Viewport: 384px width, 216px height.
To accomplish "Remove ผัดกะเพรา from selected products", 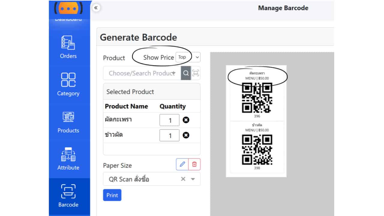I will point(186,120).
